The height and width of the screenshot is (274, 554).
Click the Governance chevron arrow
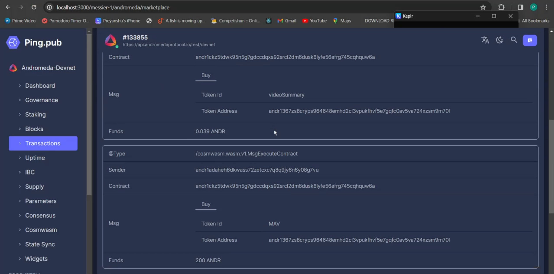pos(20,100)
